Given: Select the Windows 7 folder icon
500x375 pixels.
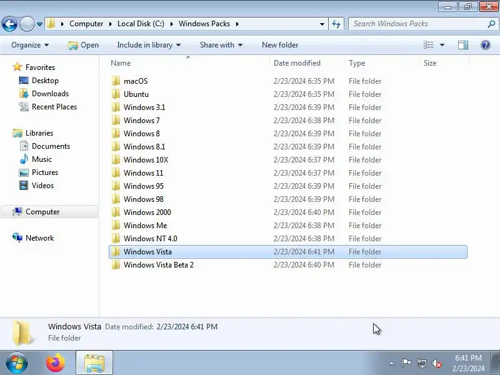Looking at the screenshot, I should tap(116, 120).
